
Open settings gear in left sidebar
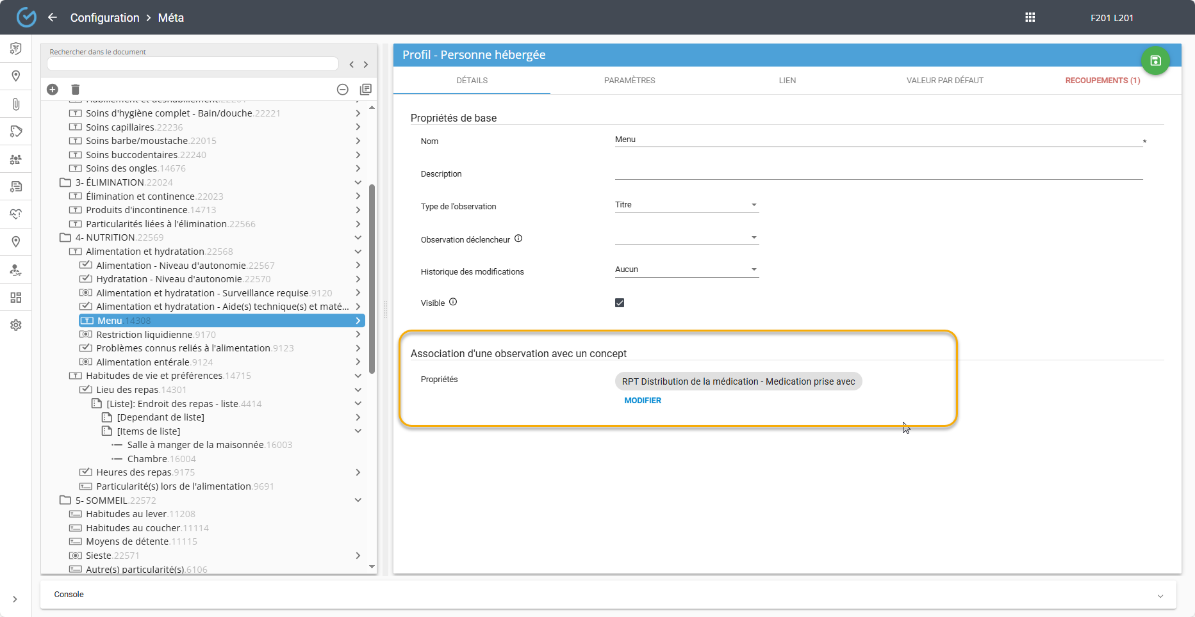(16, 325)
